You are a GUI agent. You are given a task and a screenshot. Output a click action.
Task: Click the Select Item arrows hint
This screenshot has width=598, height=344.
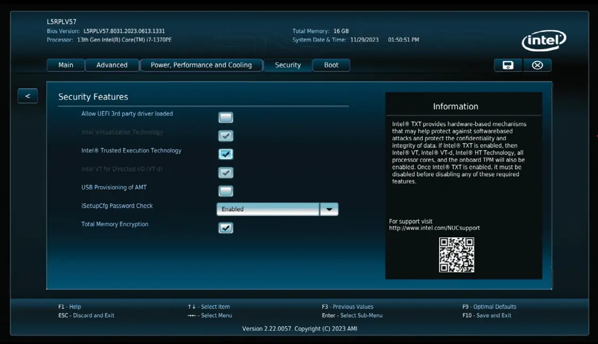click(x=209, y=307)
